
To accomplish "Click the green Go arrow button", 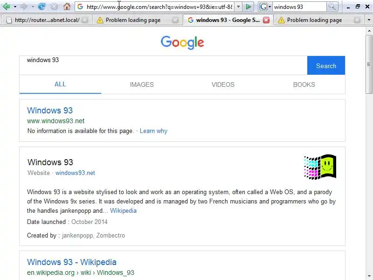I will [x=249, y=7].
